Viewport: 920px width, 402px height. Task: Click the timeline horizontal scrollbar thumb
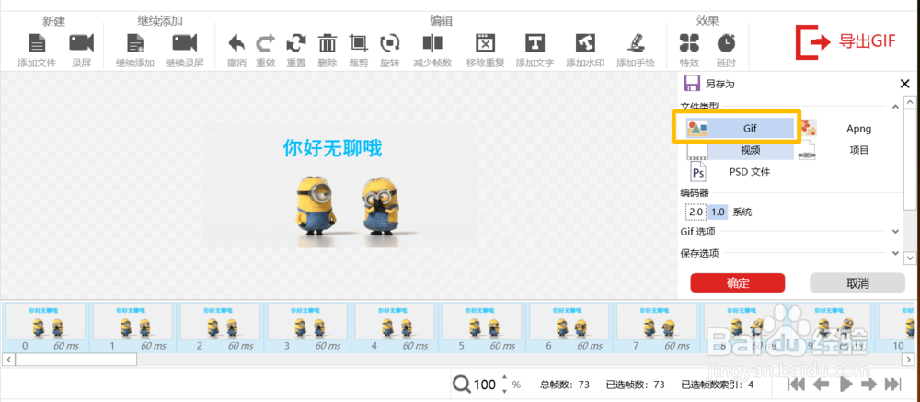coord(75,359)
